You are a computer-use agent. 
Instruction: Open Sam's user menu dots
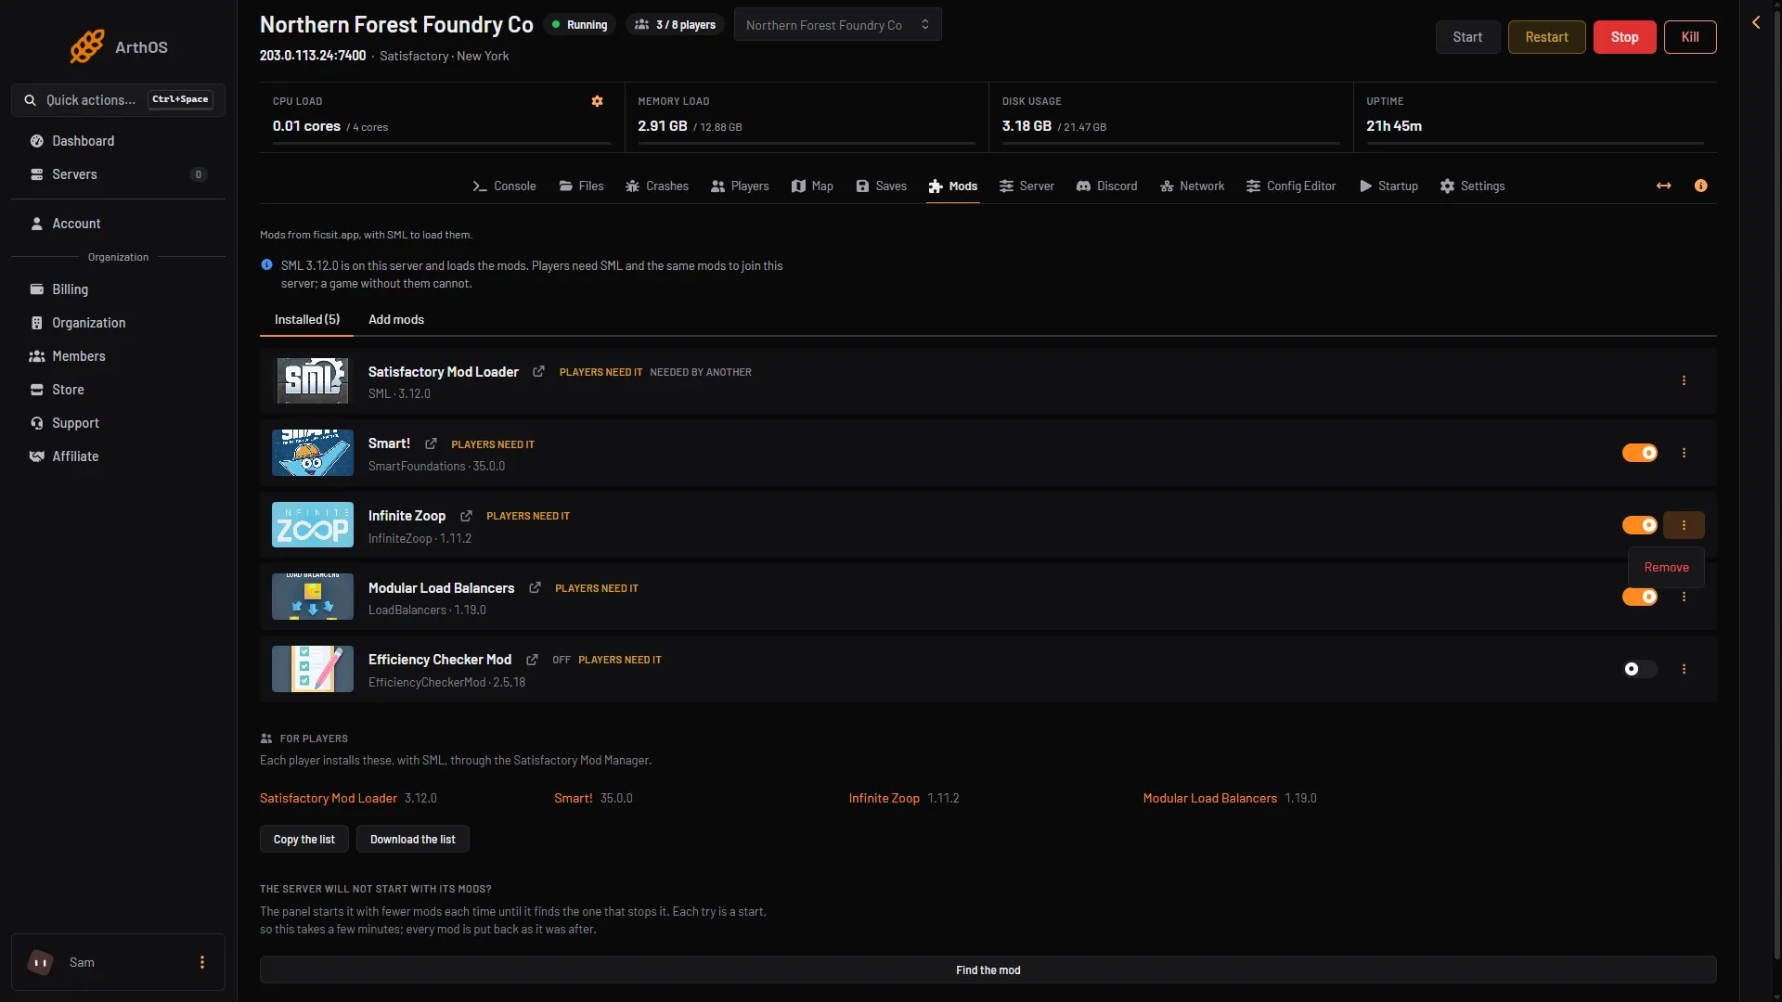tap(202, 962)
